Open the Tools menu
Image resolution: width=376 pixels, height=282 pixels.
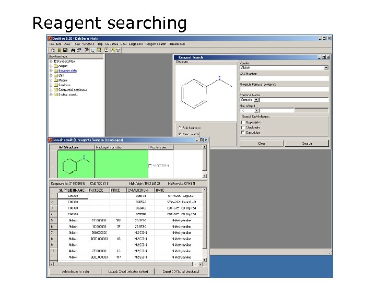[77, 44]
